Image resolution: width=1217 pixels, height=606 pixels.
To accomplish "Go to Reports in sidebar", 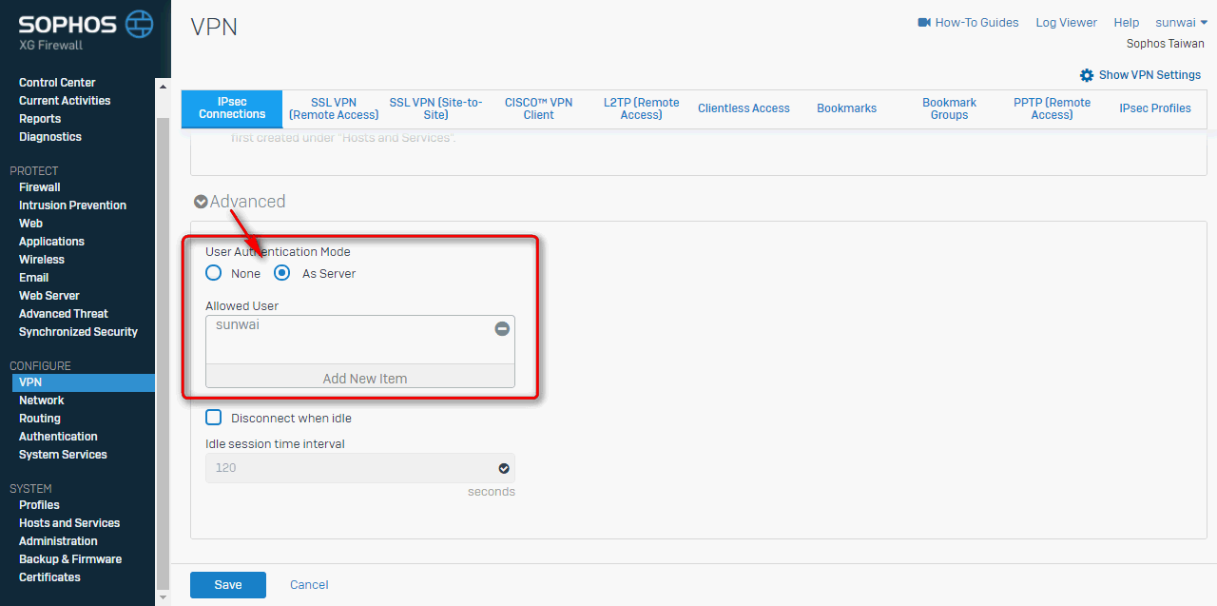I will (40, 119).
